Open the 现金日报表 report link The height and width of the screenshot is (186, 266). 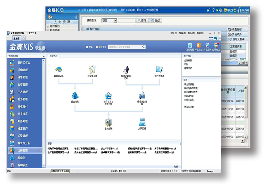[x=189, y=84]
